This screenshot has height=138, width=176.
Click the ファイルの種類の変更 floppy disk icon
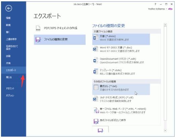coord(38,40)
